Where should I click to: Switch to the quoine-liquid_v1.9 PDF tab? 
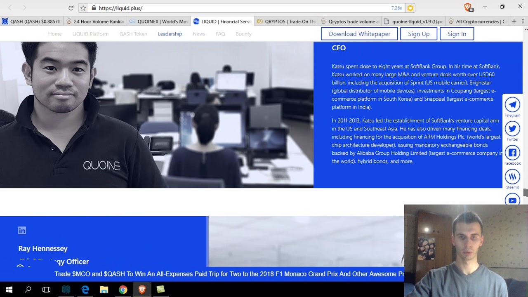pyautogui.click(x=413, y=21)
